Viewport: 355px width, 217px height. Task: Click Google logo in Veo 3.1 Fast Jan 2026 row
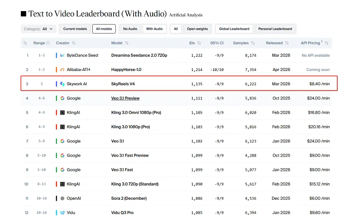(x=62, y=170)
